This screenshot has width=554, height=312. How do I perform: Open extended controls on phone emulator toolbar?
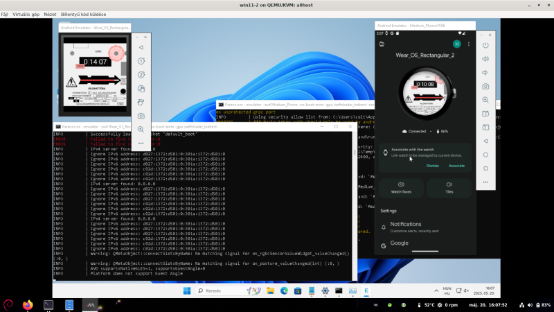485,182
